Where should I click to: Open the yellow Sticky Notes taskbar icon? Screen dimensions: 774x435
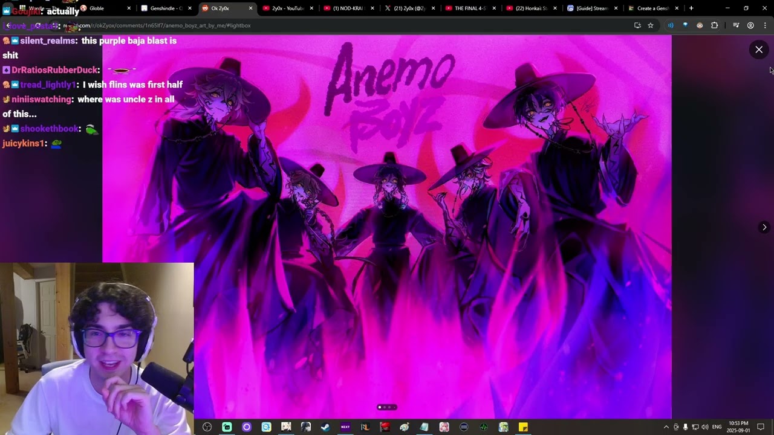pos(523,427)
